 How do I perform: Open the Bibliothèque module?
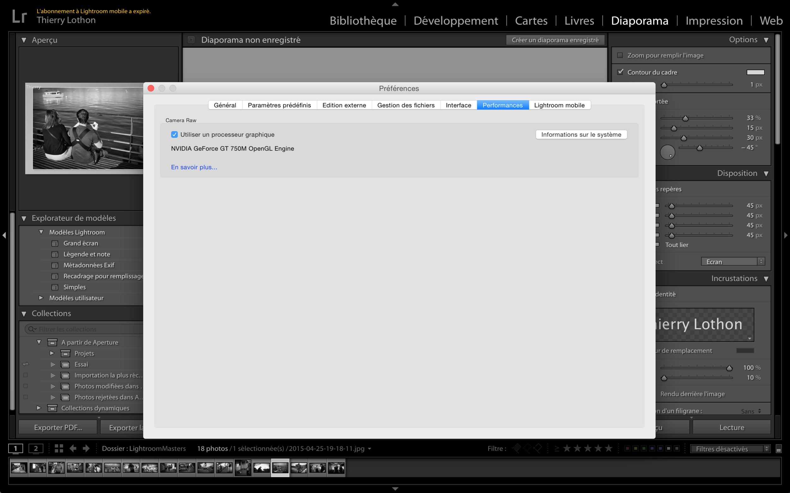363,21
